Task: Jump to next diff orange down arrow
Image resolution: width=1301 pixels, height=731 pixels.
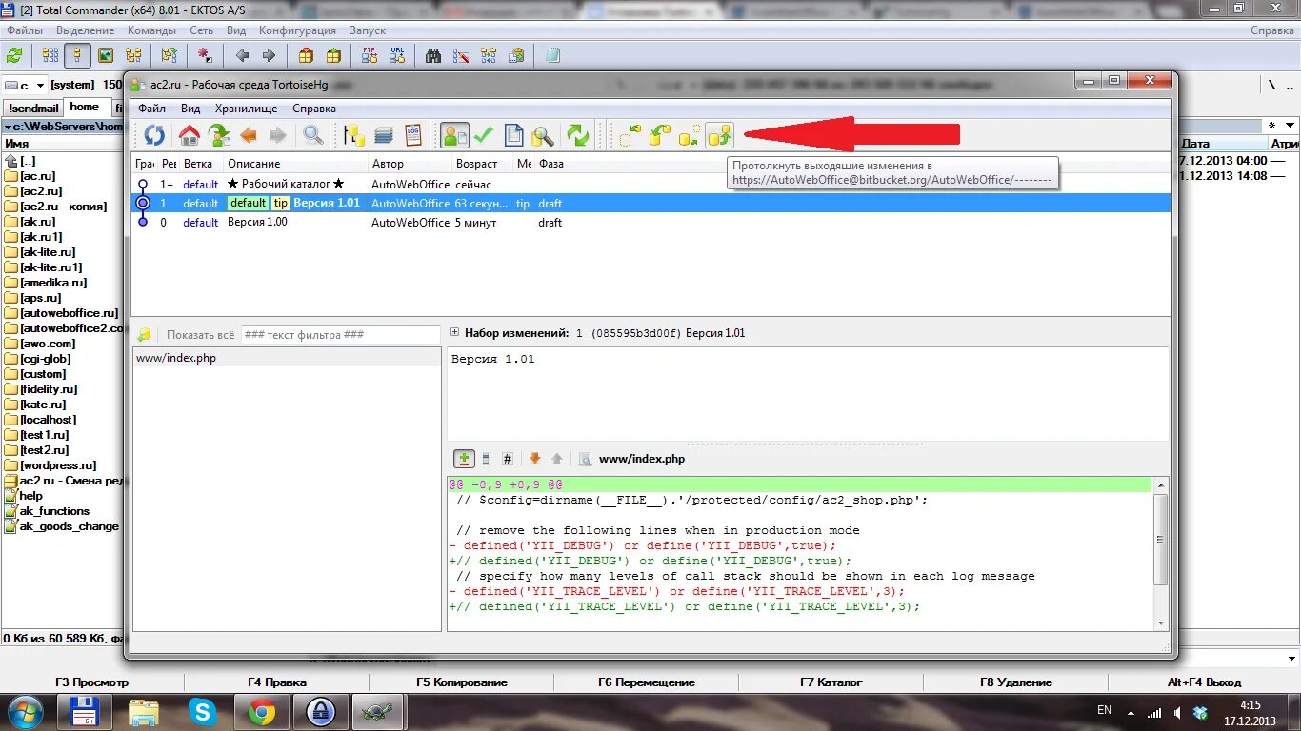Action: (534, 459)
